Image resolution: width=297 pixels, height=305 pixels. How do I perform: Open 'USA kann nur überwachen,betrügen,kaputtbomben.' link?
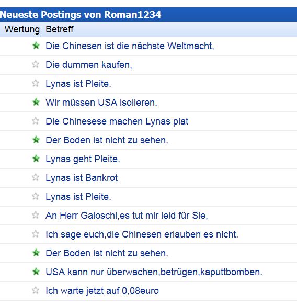154,273
